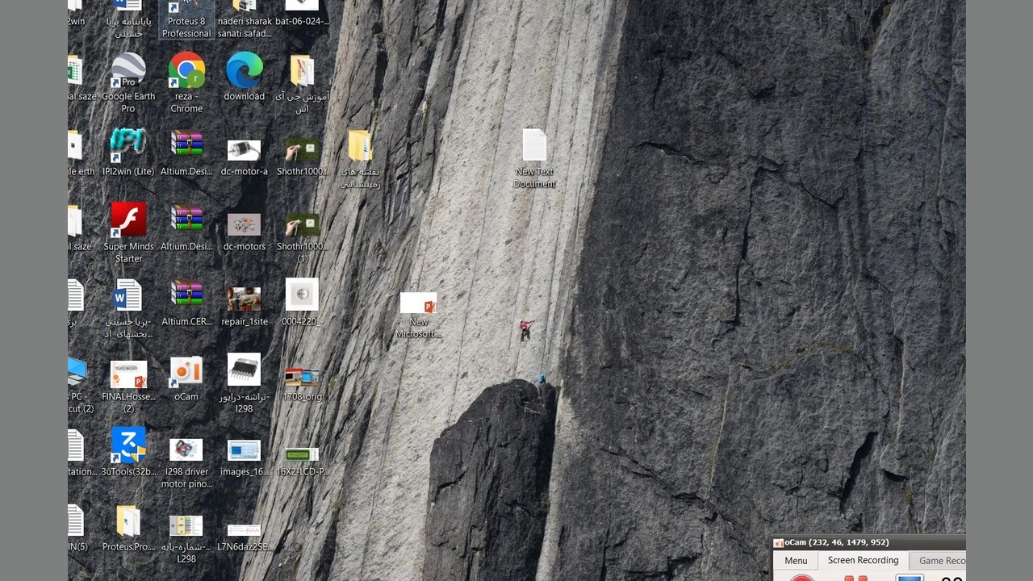Select the نقشه های زمینشناسی folder

click(x=360, y=158)
